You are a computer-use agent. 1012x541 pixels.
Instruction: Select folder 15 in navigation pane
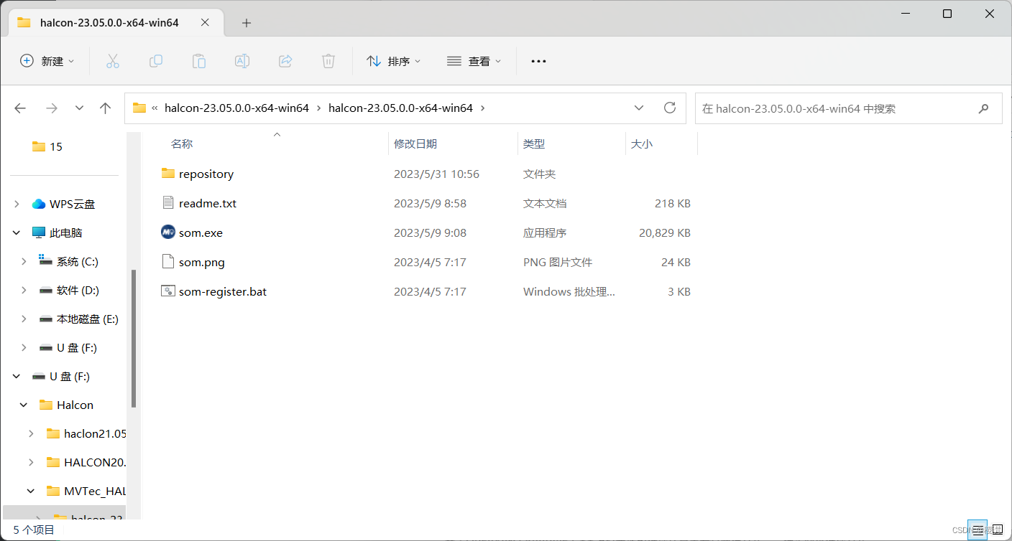click(x=47, y=146)
